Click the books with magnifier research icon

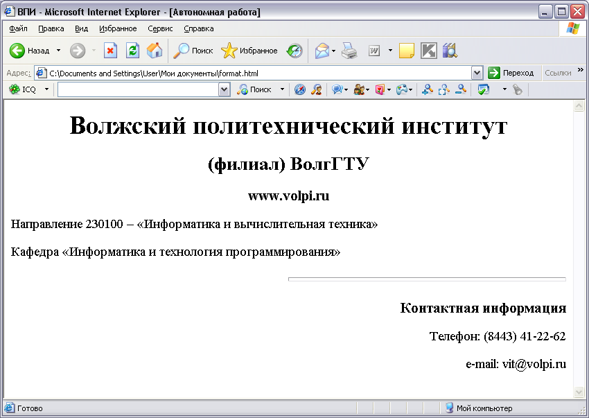click(x=449, y=51)
